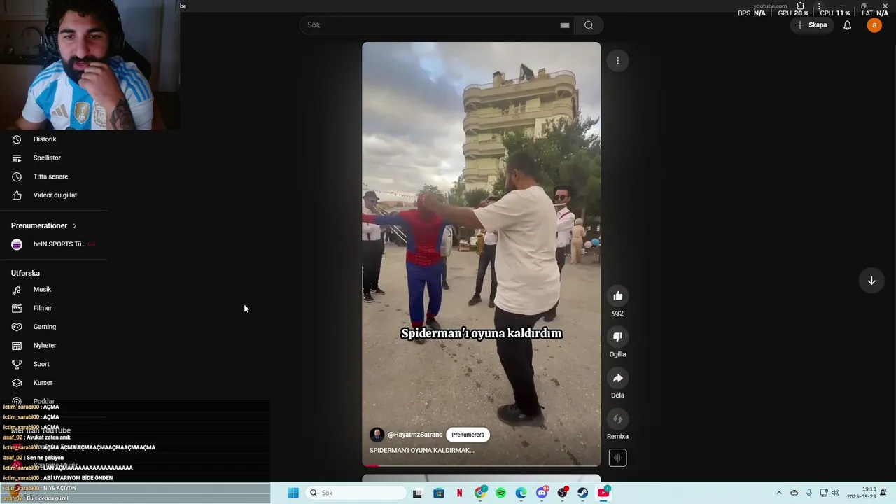The width and height of the screenshot is (896, 504).
Task: Open the volume speaker tray icon
Action: [835, 493]
